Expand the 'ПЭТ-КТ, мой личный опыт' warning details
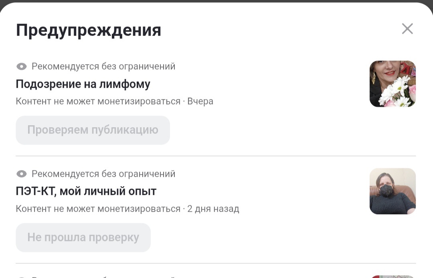 [x=86, y=191]
